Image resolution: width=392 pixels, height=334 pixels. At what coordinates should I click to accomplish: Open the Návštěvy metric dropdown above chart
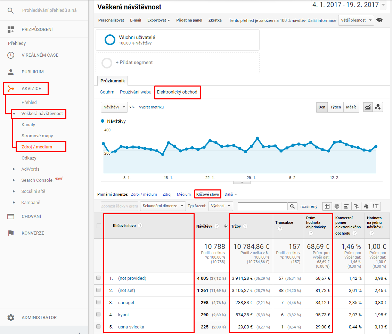[114, 107]
